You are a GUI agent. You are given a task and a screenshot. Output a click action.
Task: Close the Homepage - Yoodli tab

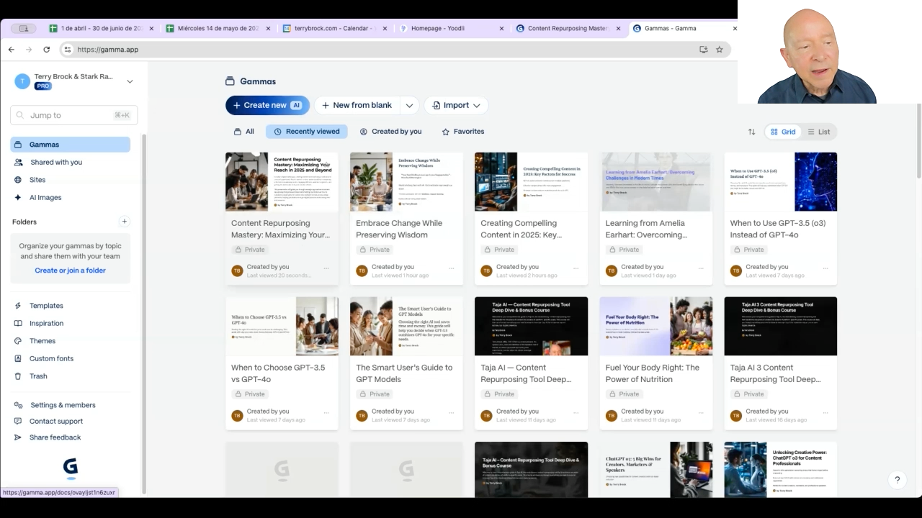tap(501, 29)
